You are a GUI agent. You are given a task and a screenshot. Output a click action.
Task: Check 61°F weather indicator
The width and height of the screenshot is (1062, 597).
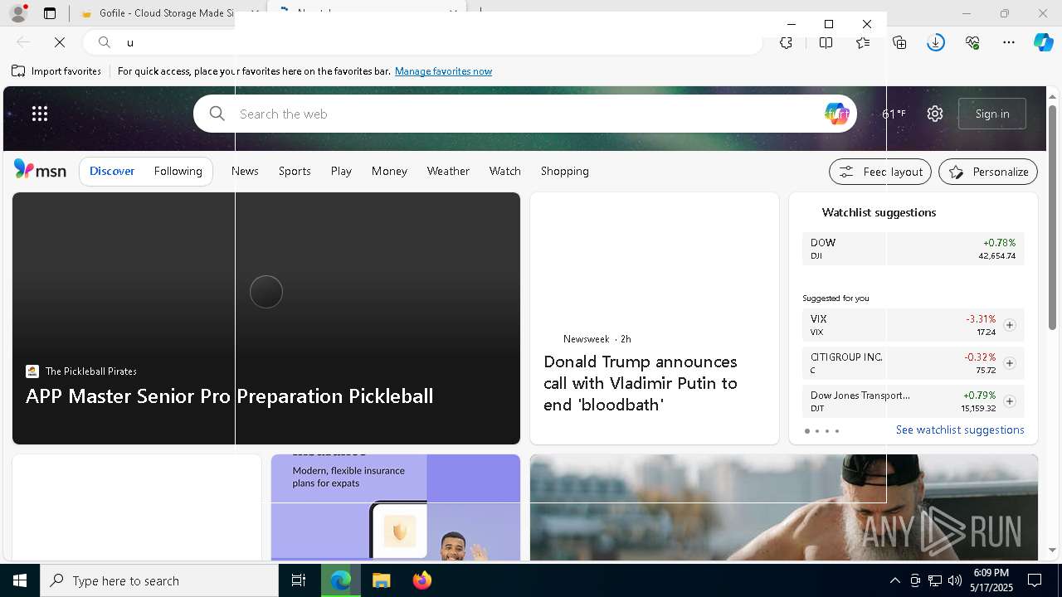894,114
